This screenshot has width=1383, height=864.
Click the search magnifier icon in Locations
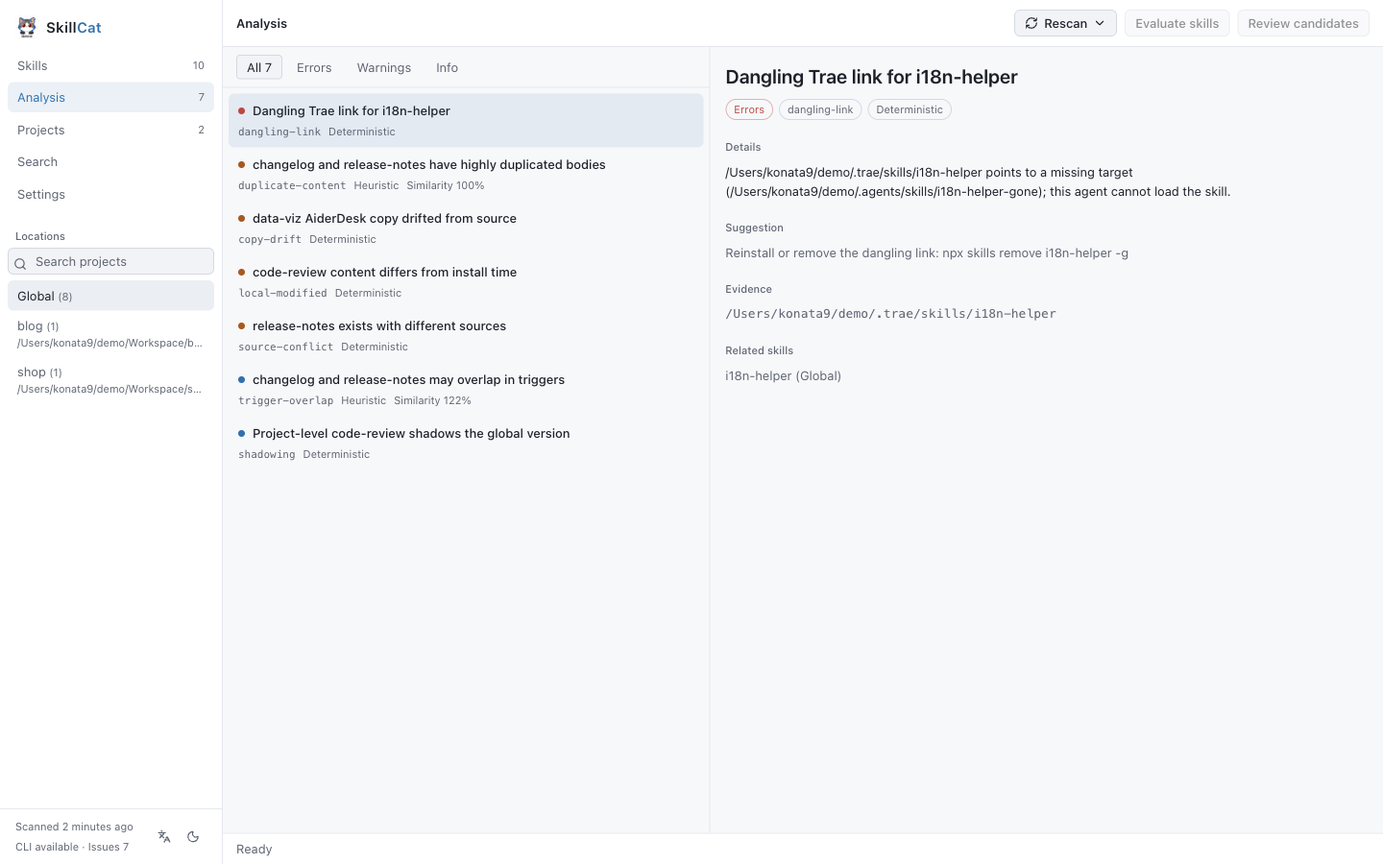(20, 263)
